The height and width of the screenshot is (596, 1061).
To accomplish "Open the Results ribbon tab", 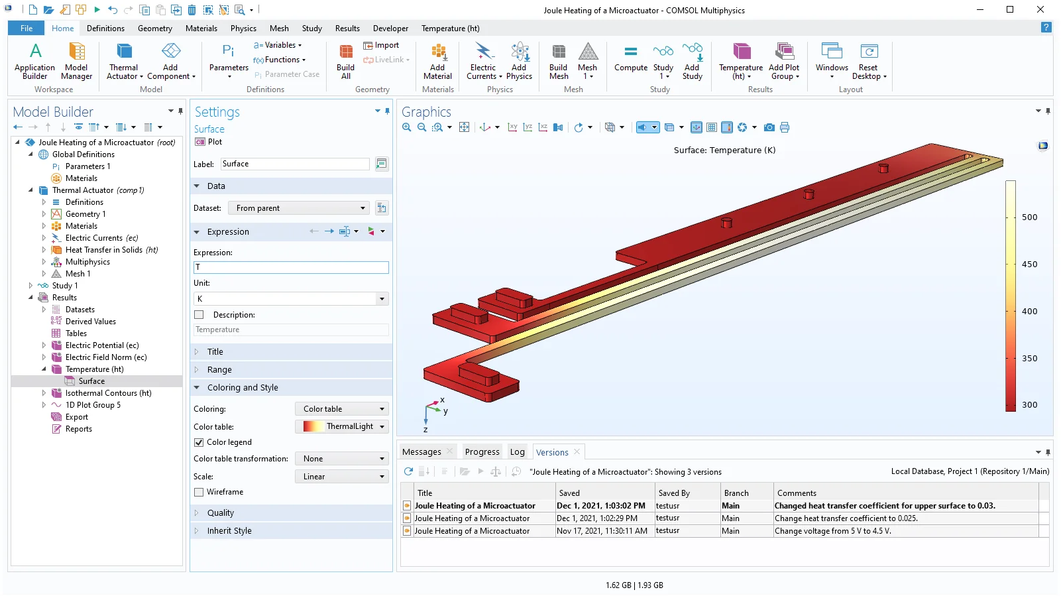I will (x=347, y=29).
